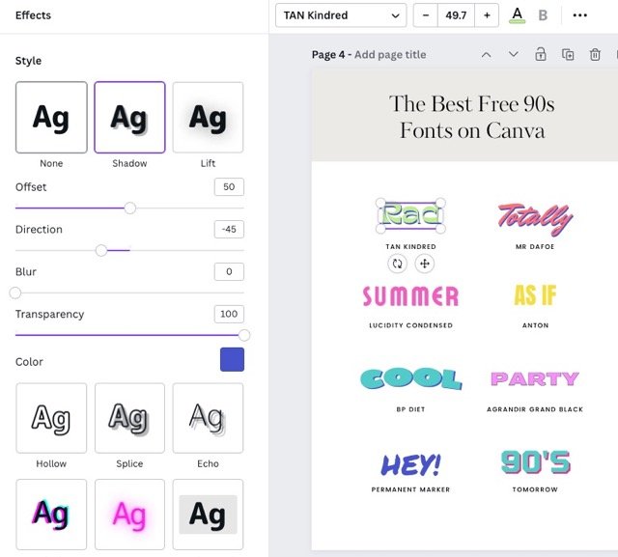Click the Direction slider handle
Screen dimensions: 618x557
click(x=101, y=250)
